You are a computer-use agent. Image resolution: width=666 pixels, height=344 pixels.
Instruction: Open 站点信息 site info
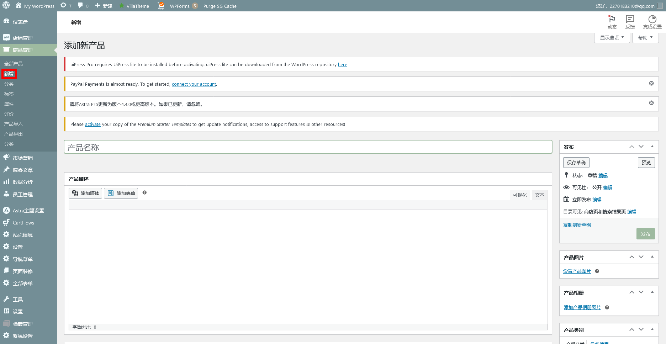pyautogui.click(x=28, y=235)
